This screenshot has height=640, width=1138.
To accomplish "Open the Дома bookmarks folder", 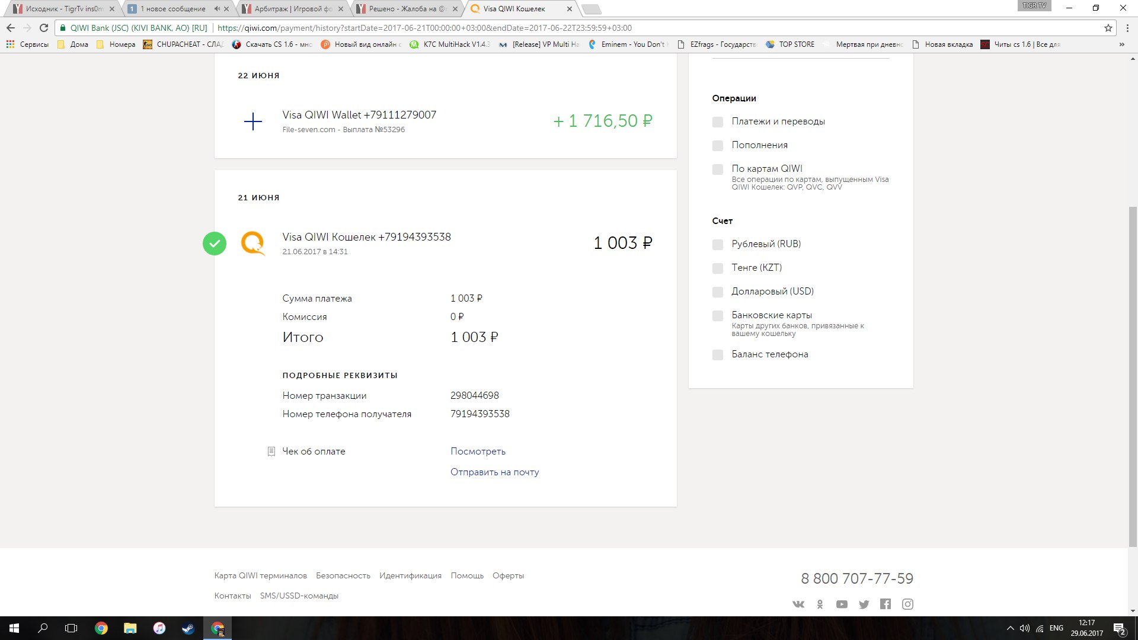I will coord(73,44).
